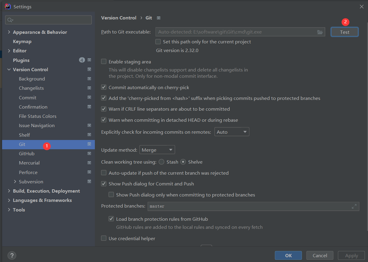This screenshot has height=262, width=368.
Task: Click the project settings icon on Plugins row
Action: 89,60
